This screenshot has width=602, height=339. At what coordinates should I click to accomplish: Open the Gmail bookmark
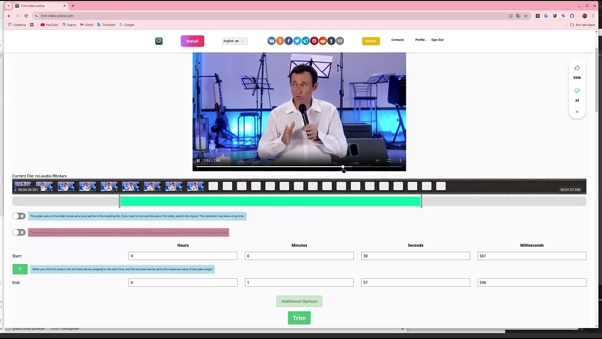pos(87,24)
